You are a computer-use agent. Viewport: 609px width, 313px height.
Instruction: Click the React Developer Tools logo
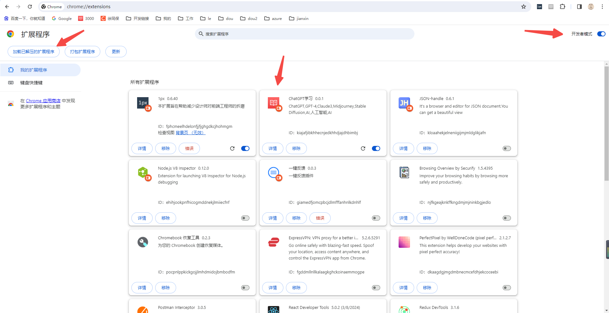pyautogui.click(x=274, y=310)
